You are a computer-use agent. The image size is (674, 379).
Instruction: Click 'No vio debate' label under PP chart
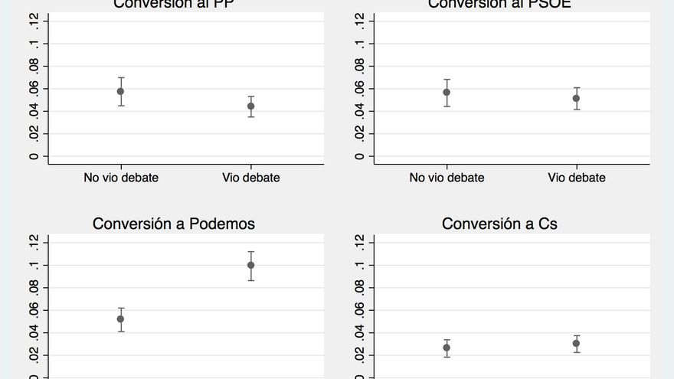pyautogui.click(x=121, y=178)
